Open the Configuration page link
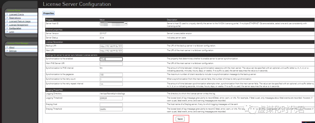The image size is (315, 123). click(15, 28)
